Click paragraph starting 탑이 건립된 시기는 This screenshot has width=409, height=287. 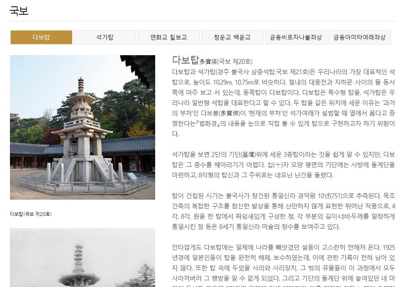pyautogui.click(x=283, y=211)
